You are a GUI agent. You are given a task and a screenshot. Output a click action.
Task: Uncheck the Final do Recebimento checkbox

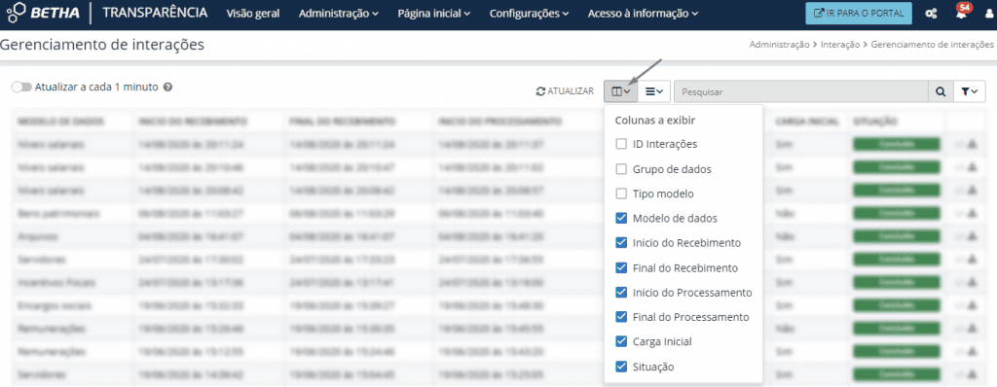click(621, 267)
